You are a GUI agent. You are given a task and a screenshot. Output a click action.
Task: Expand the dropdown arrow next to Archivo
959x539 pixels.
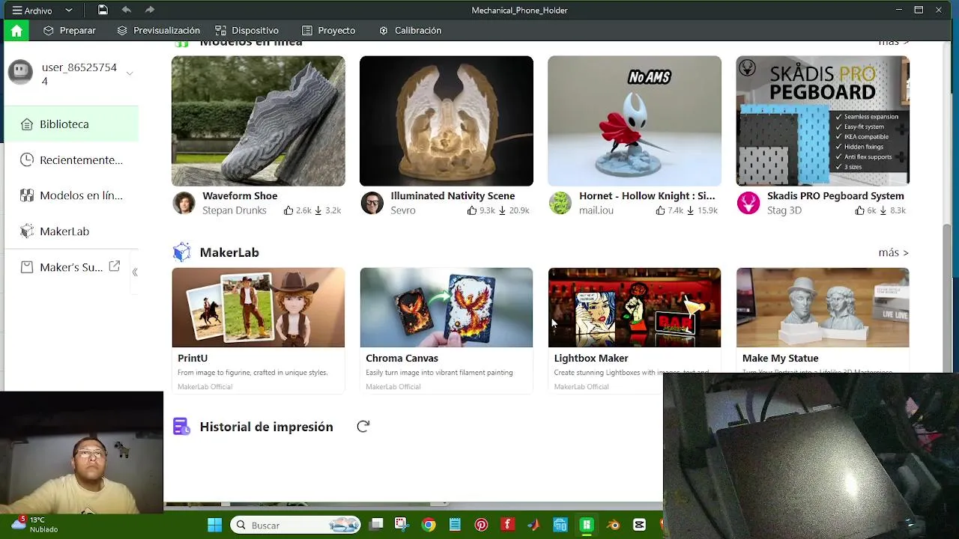69,10
